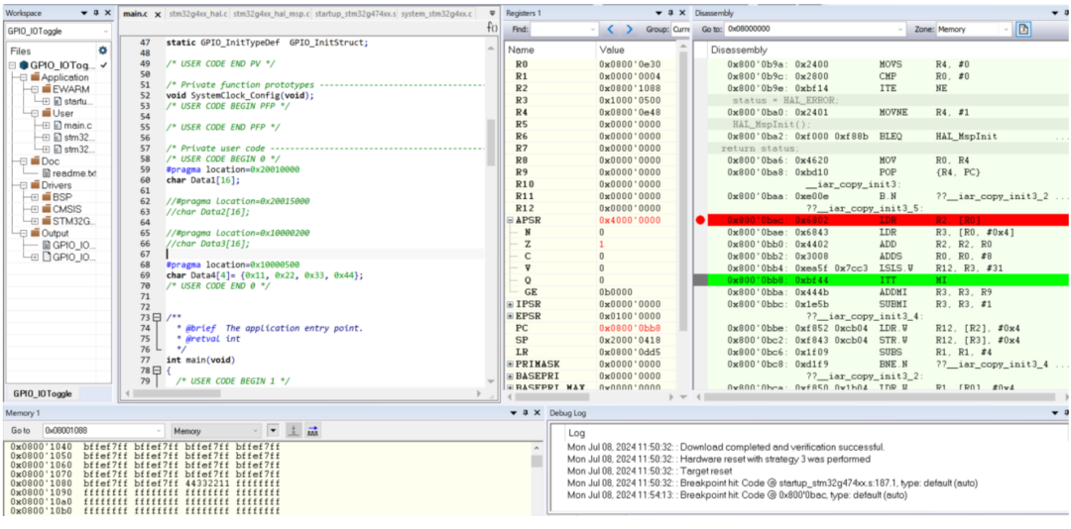The width and height of the screenshot is (1071, 529).
Task: Click the Application folder icon in tree
Action: tap(36, 77)
